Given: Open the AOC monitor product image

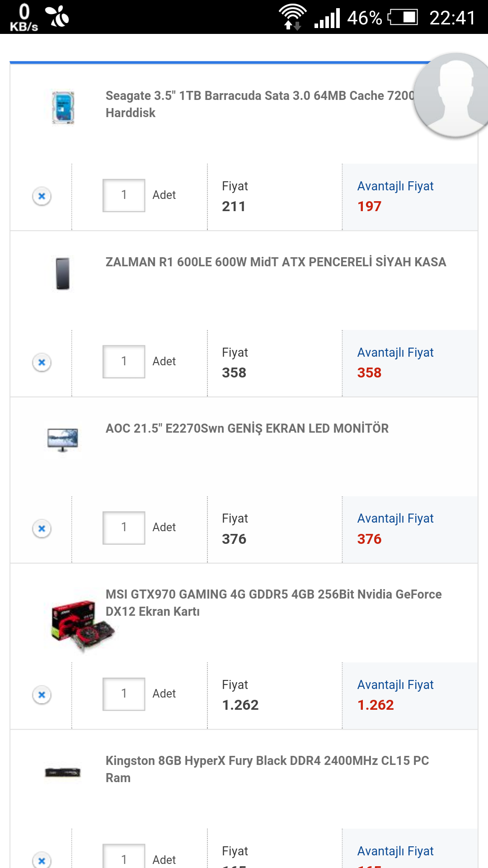Looking at the screenshot, I should (63, 439).
